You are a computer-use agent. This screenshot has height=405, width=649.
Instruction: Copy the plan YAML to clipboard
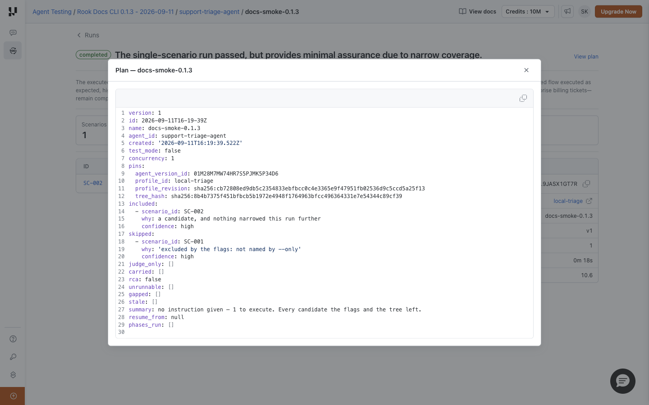pos(523,98)
